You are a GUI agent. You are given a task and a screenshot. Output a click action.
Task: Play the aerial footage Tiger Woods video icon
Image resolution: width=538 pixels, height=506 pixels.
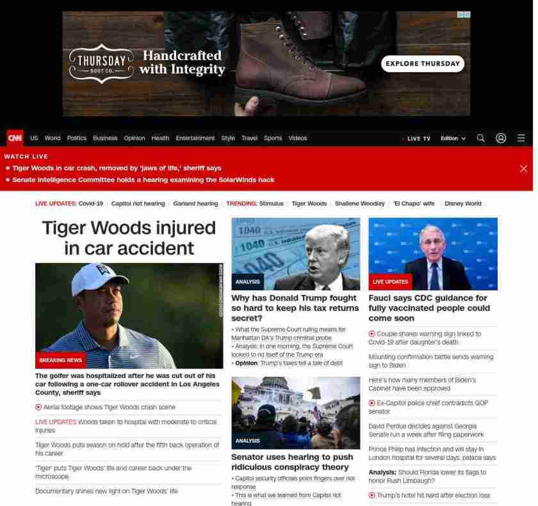pyautogui.click(x=38, y=407)
